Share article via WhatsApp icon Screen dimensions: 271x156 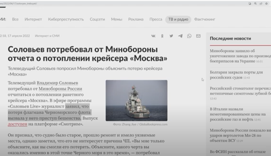[x=189, y=36]
